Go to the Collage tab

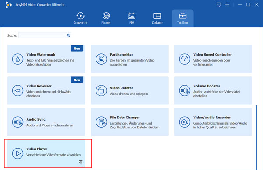(157, 18)
